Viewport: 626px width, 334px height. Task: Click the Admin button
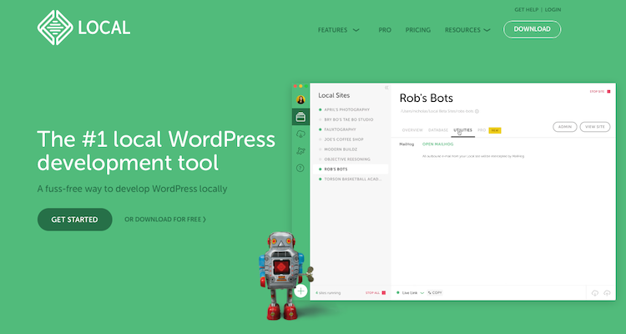point(565,127)
